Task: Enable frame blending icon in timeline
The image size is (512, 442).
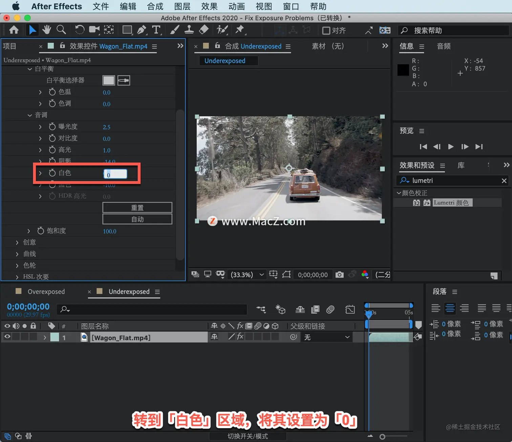Action: (x=315, y=309)
